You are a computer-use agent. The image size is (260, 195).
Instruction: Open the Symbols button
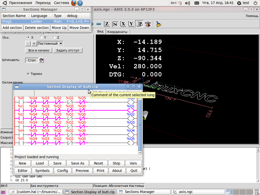[x=42, y=171]
